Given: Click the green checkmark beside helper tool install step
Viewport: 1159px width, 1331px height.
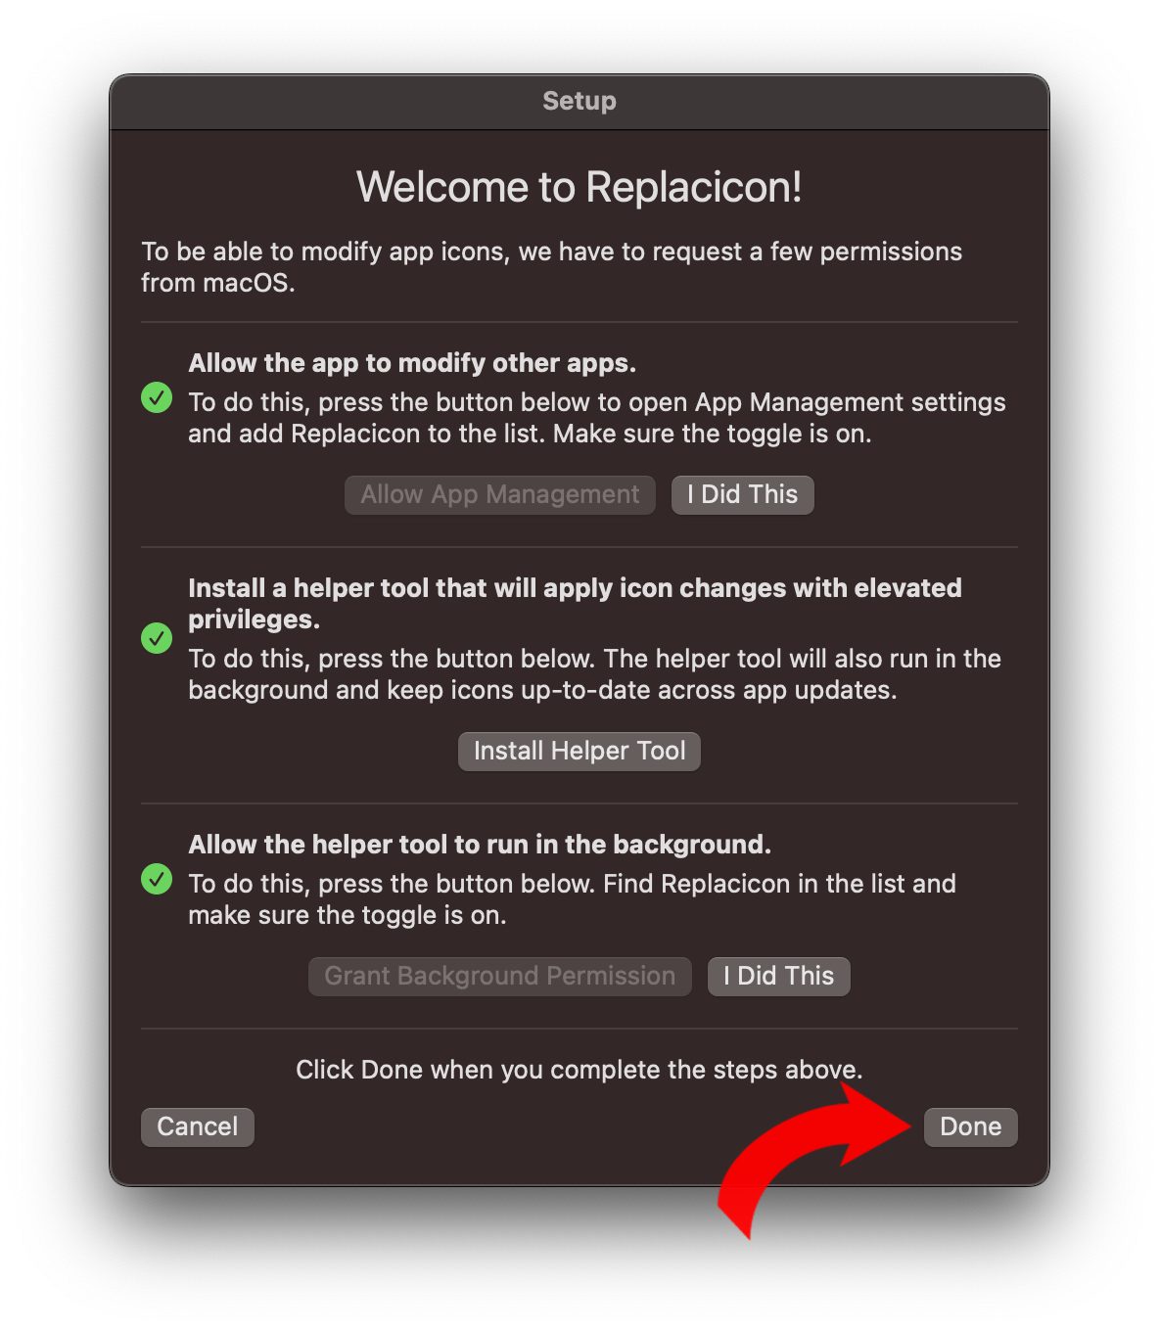Looking at the screenshot, I should click(x=157, y=638).
